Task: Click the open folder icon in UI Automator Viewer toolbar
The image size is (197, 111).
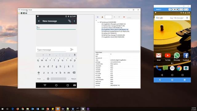Action: [19, 13]
